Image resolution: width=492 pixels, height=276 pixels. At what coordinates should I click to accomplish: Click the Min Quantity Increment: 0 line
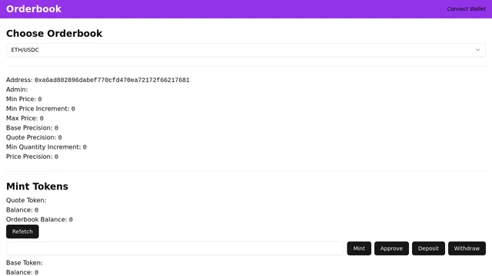46,147
